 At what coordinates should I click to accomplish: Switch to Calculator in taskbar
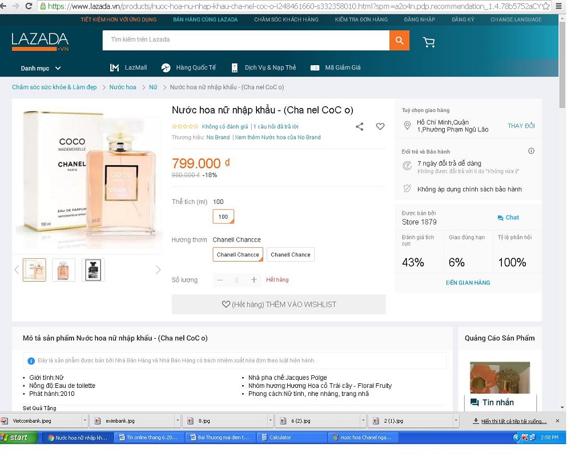click(x=292, y=438)
